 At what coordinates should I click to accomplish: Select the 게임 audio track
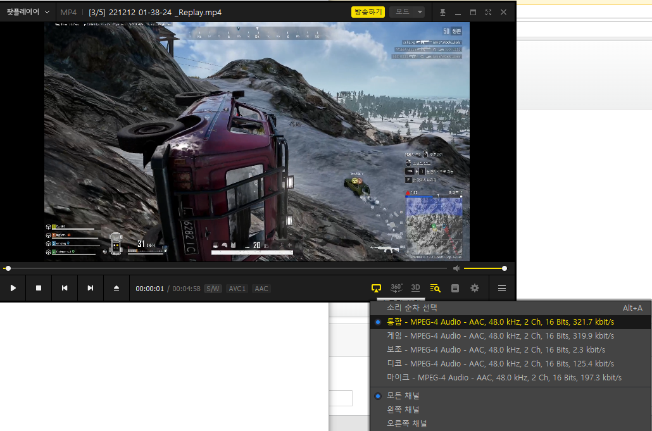(x=510, y=336)
